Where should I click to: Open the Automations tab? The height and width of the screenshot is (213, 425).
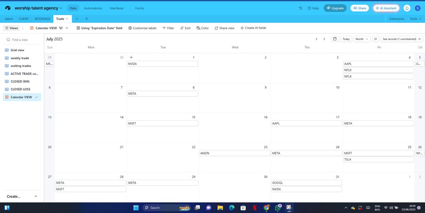coord(93,8)
